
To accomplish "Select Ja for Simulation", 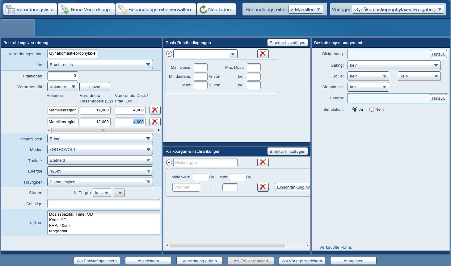I will (355, 109).
